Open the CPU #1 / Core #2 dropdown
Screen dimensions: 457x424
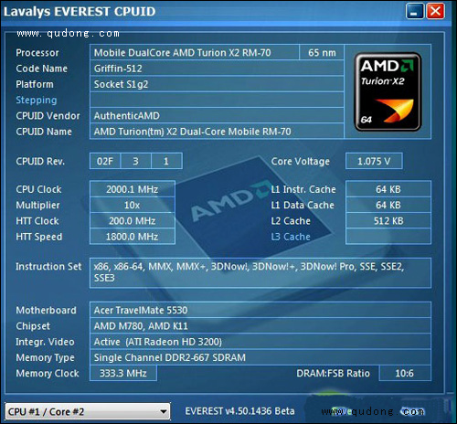pos(88,412)
